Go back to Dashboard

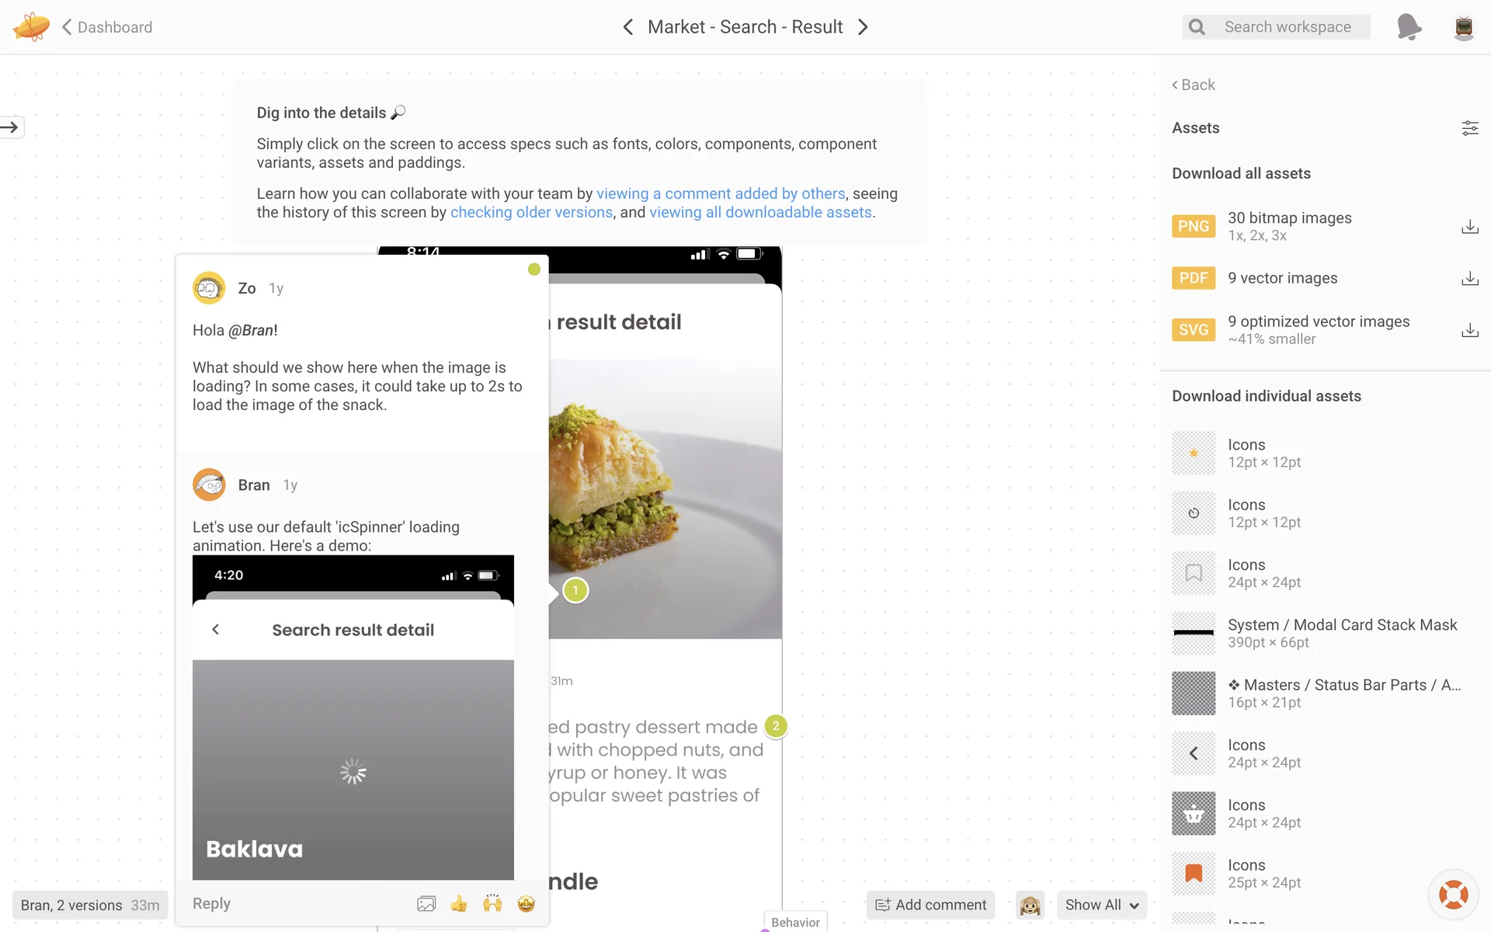click(107, 27)
